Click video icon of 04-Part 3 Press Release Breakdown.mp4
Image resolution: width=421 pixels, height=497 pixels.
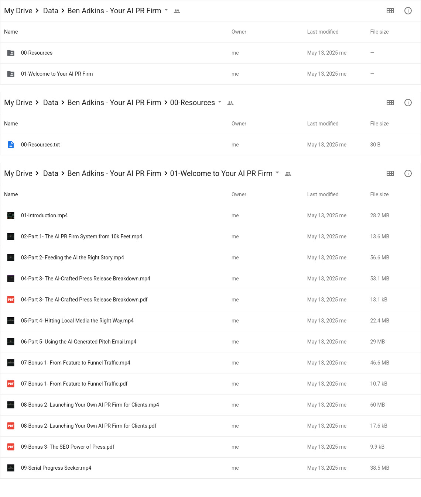(11, 279)
